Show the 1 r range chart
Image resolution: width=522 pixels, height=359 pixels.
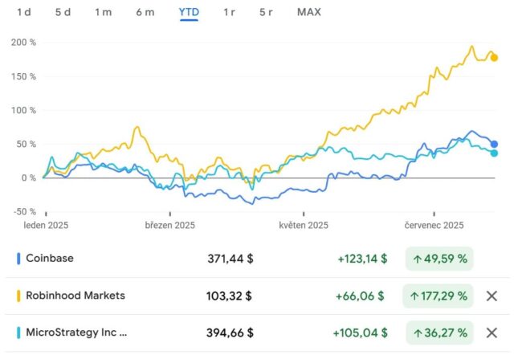pyautogui.click(x=229, y=12)
